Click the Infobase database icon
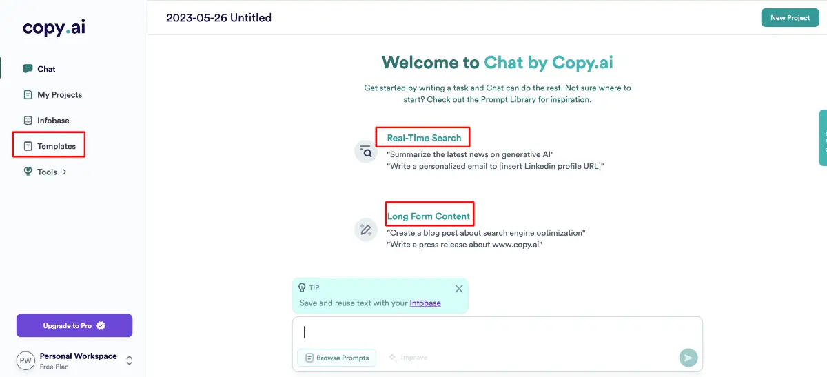The height and width of the screenshot is (377, 827). (28, 120)
